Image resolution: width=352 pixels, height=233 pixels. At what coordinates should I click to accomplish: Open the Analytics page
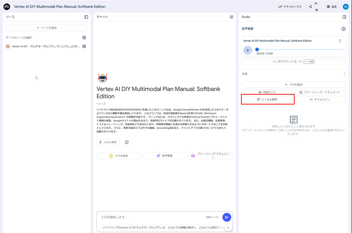290,7
